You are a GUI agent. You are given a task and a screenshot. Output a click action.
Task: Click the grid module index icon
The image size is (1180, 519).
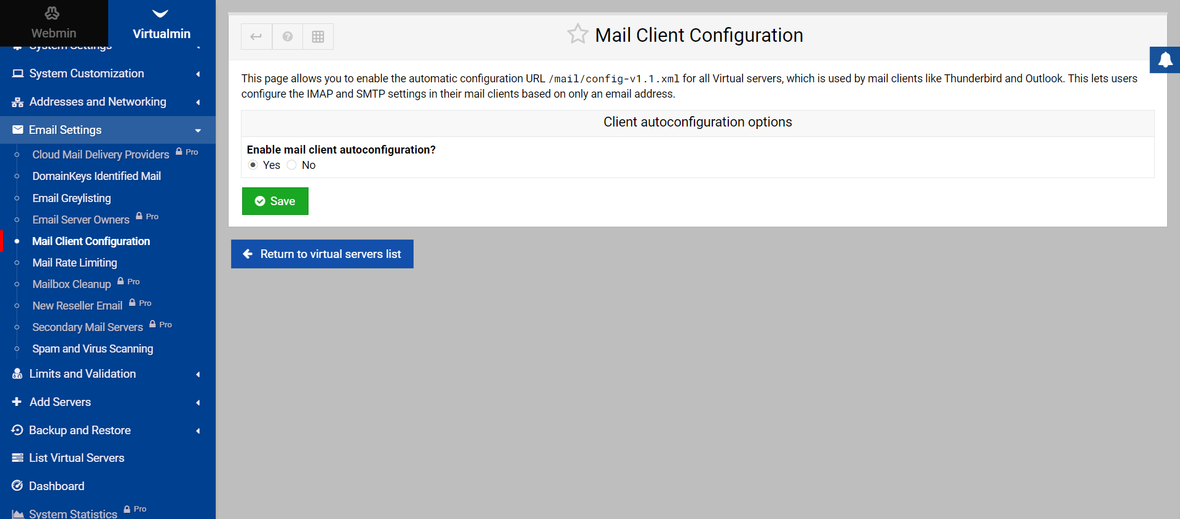click(x=318, y=36)
